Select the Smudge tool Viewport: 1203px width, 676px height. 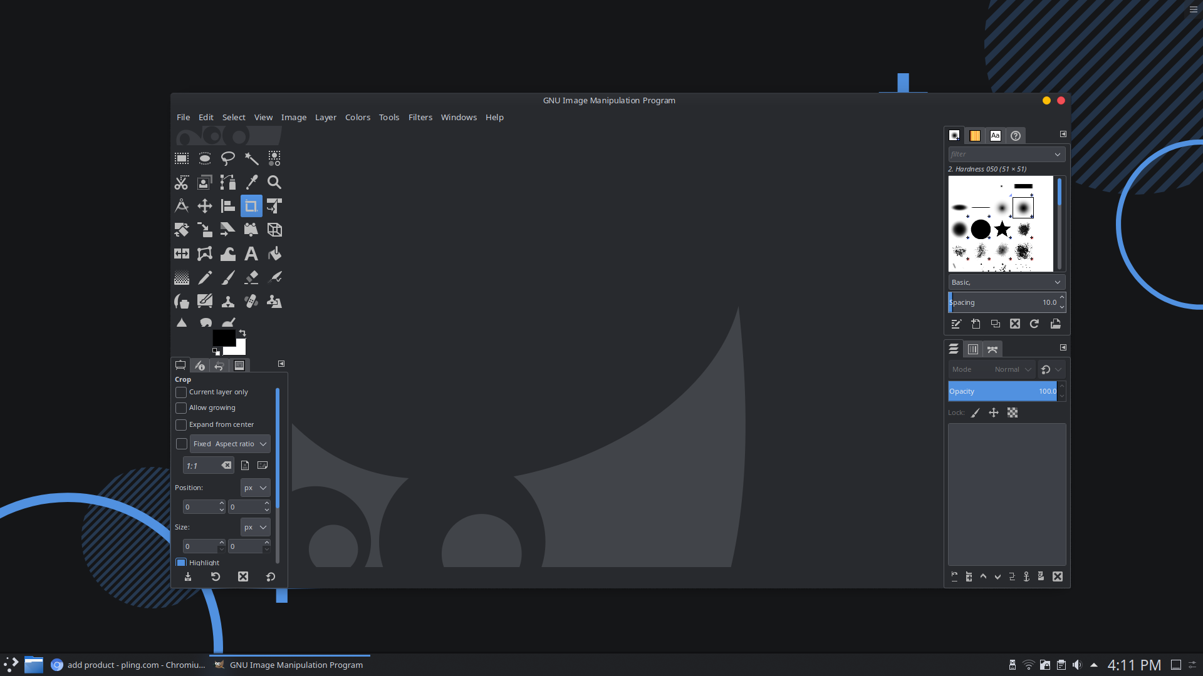(206, 323)
